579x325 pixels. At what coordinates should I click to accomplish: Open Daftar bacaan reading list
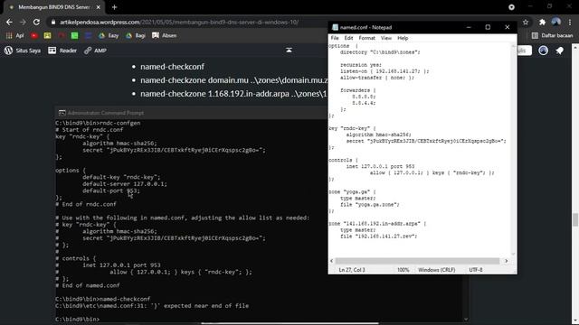coord(553,35)
